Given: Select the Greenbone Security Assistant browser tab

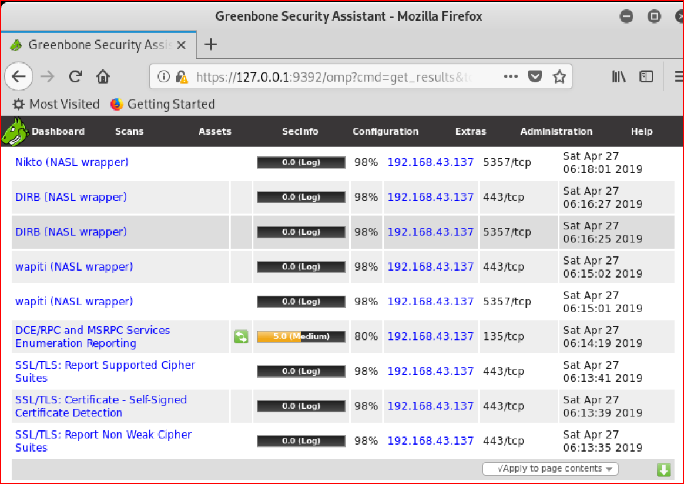Looking at the screenshot, I should click(99, 45).
